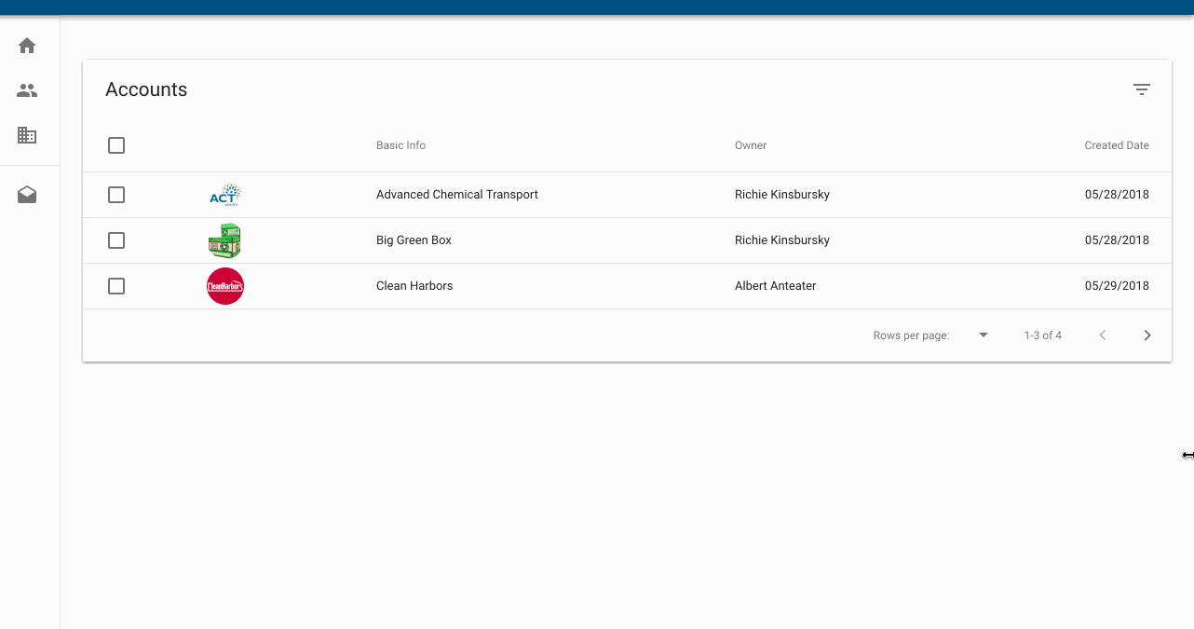Check the Advanced Chemical Transport row checkbox
1194x629 pixels.
[116, 194]
